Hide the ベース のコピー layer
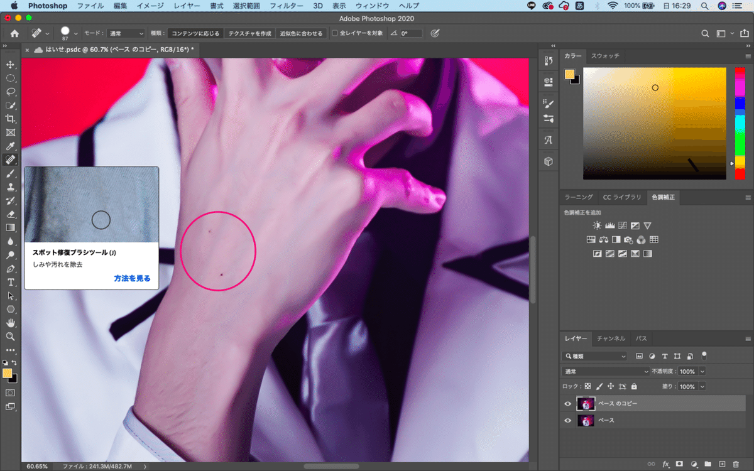 (568, 404)
